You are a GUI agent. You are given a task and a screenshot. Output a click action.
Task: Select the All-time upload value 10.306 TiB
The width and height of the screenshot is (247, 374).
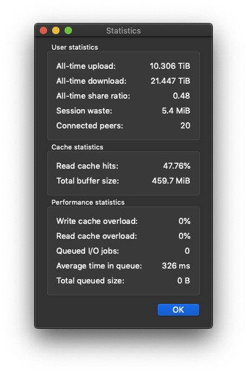(170, 66)
